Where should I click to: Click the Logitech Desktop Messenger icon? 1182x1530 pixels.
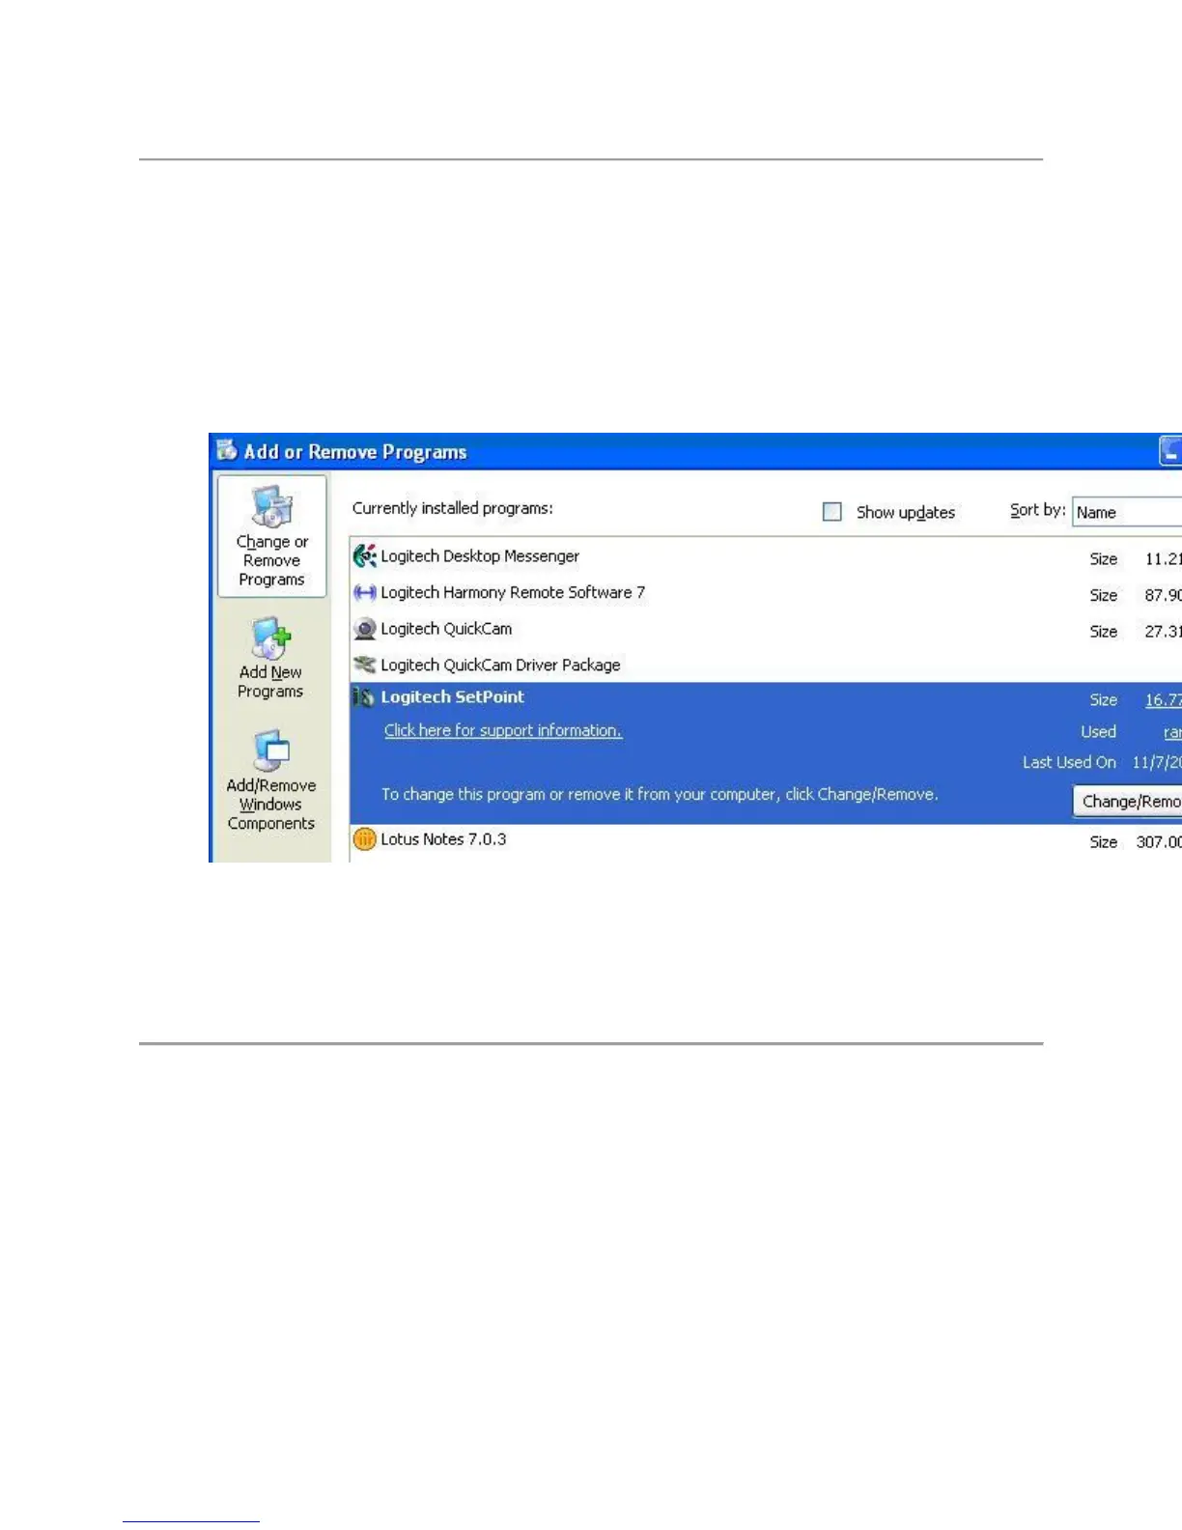[x=364, y=556]
